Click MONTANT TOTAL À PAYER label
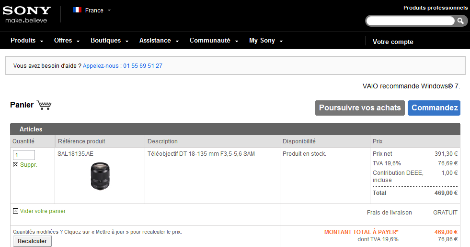 coord(362,232)
